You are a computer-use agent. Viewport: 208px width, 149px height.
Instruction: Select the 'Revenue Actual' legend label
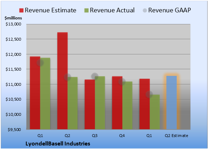pyautogui.click(x=112, y=10)
